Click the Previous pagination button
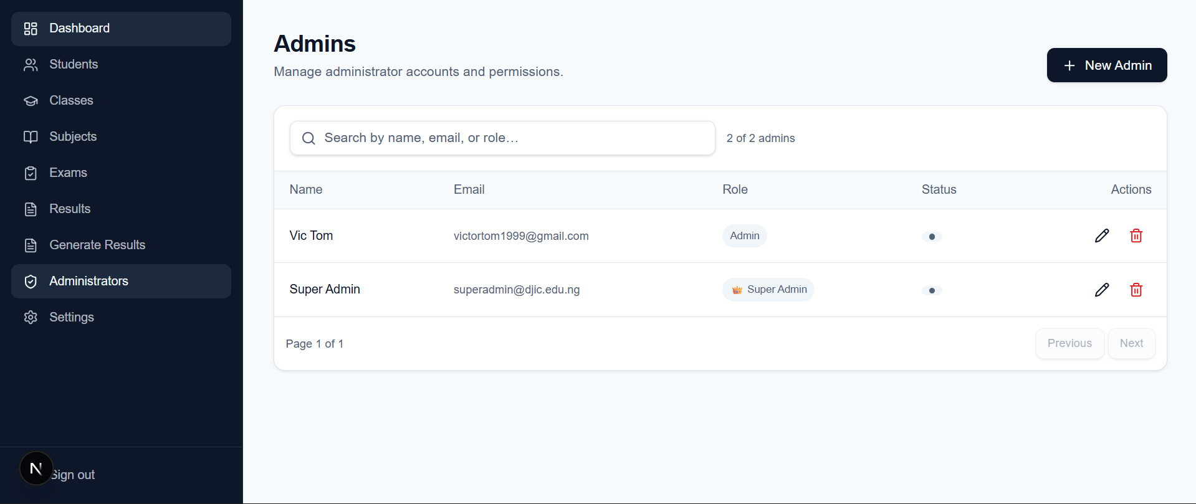The image size is (1196, 504). [1069, 343]
